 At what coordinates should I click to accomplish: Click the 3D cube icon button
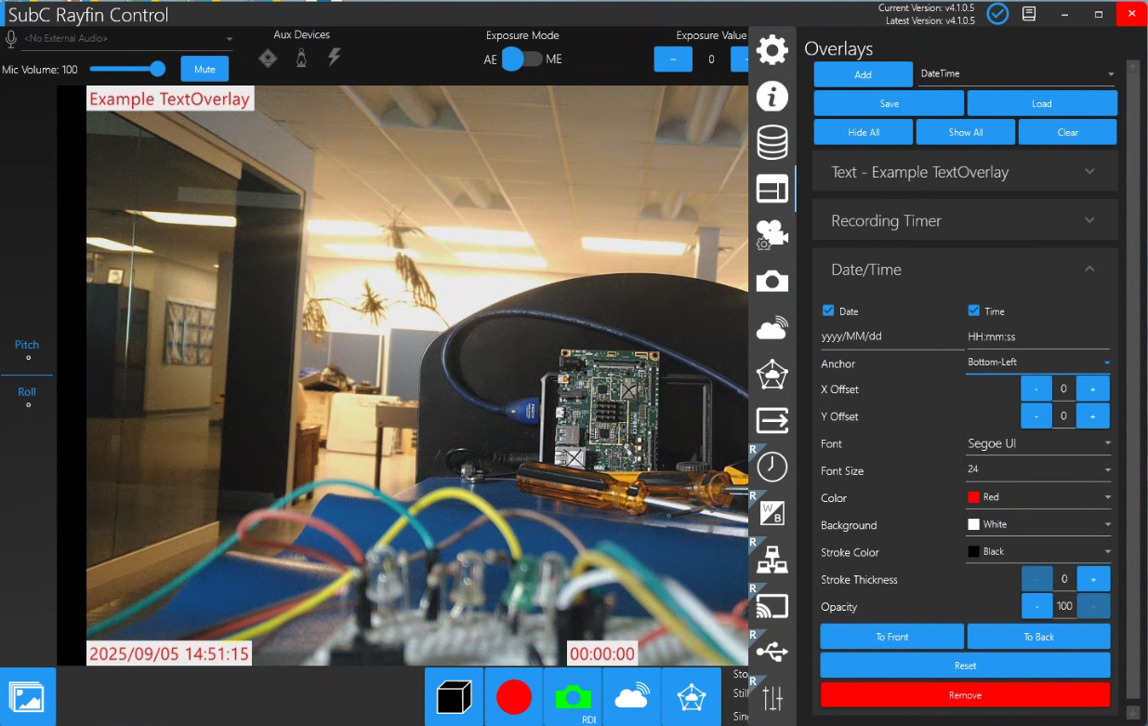454,696
